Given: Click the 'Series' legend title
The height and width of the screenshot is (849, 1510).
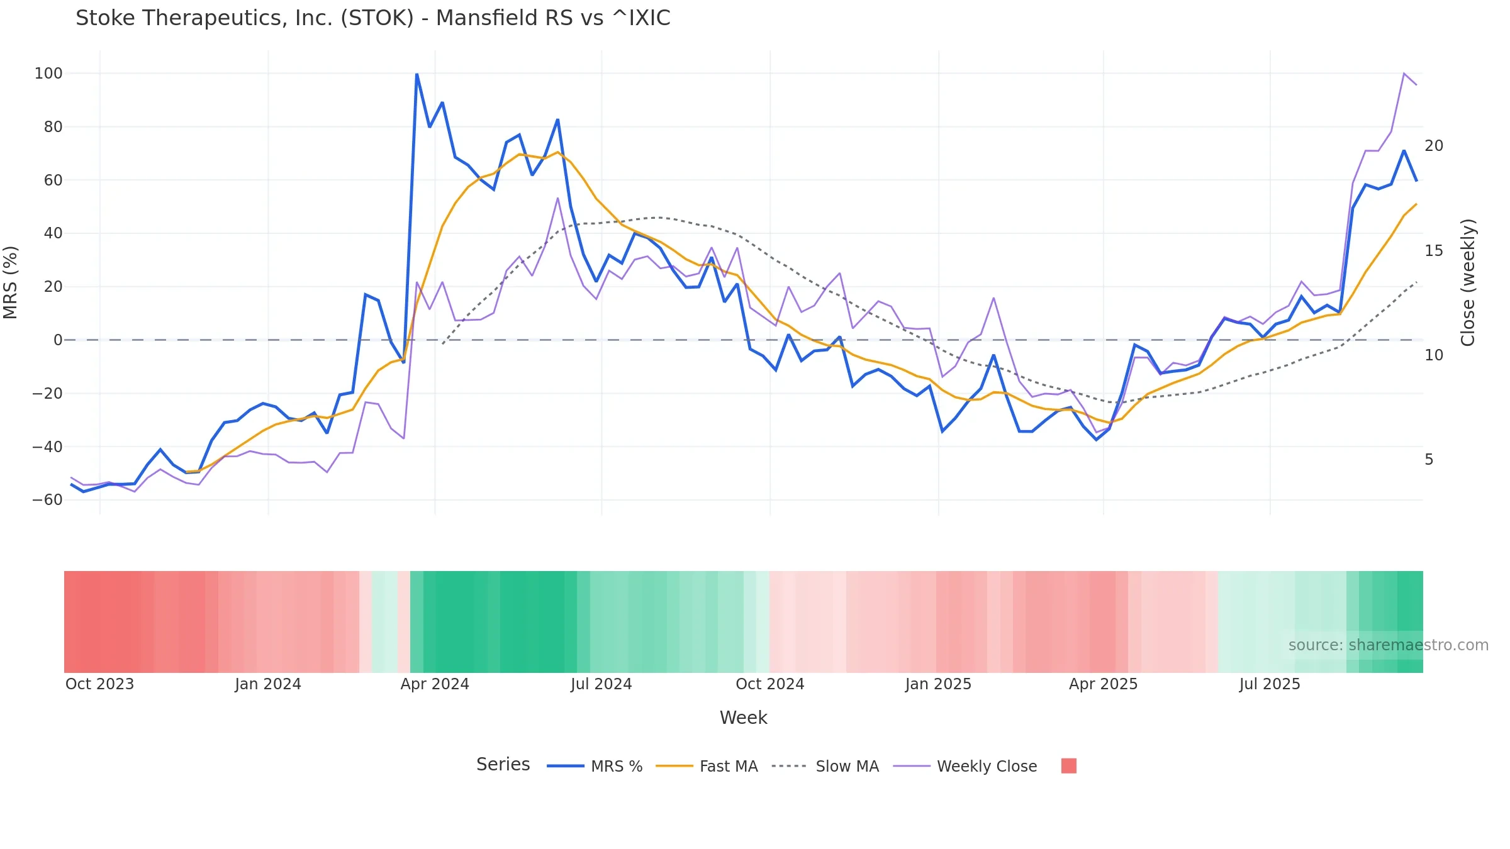Looking at the screenshot, I should point(503,764).
